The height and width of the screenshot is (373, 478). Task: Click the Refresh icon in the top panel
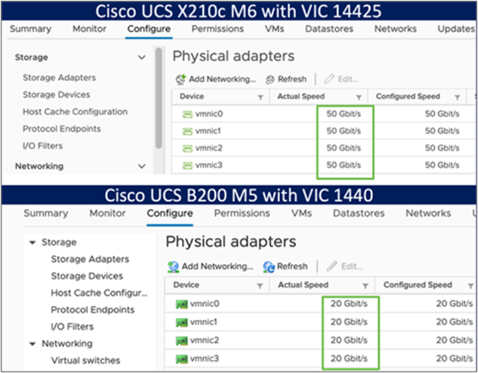pyautogui.click(x=271, y=79)
